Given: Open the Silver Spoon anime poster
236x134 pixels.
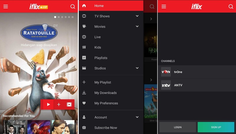Looking at the screenshot, I should 151,101.
